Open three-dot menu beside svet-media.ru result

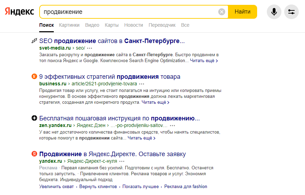[x=90, y=48]
